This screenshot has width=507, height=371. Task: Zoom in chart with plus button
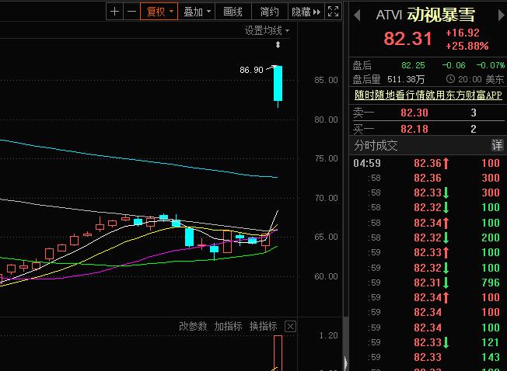pyautogui.click(x=114, y=12)
